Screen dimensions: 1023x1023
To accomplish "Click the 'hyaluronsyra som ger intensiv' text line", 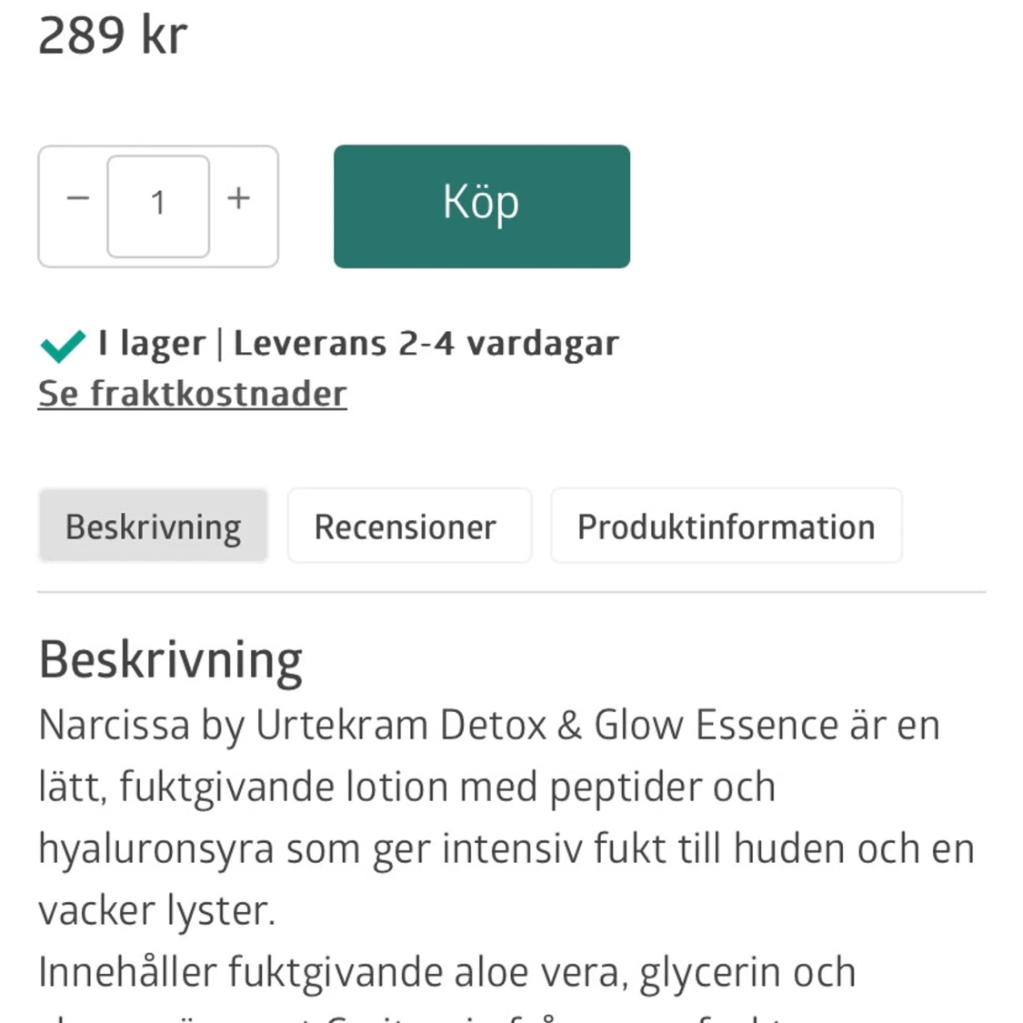I will click(506, 848).
